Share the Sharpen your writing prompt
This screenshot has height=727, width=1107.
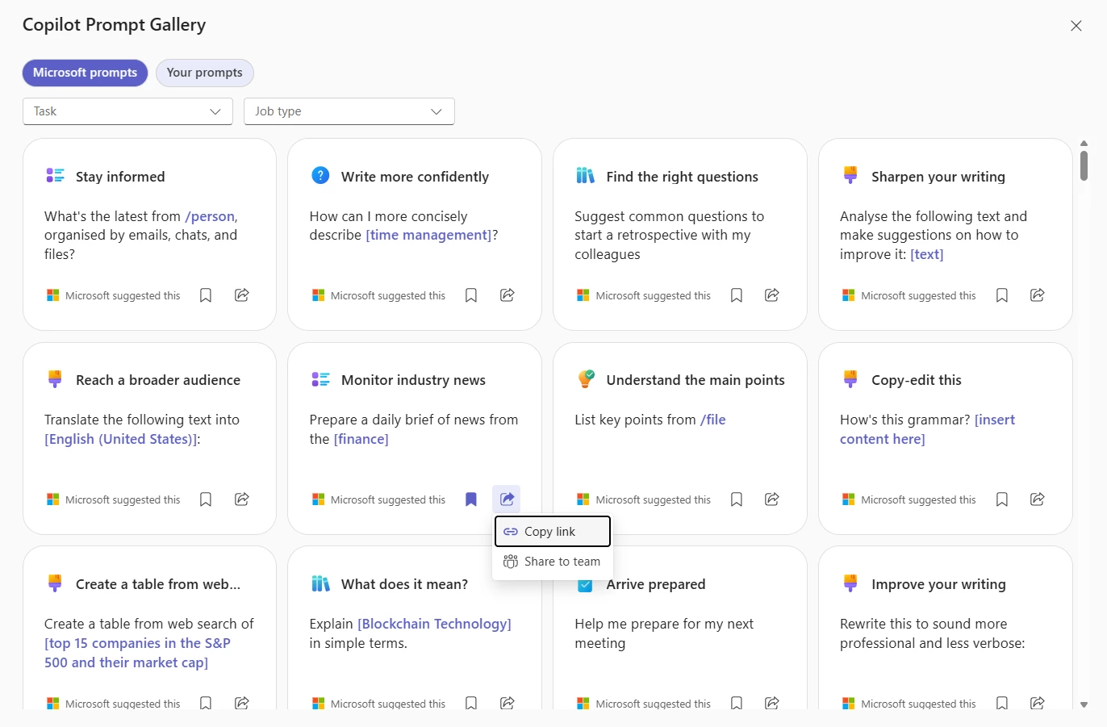point(1038,295)
